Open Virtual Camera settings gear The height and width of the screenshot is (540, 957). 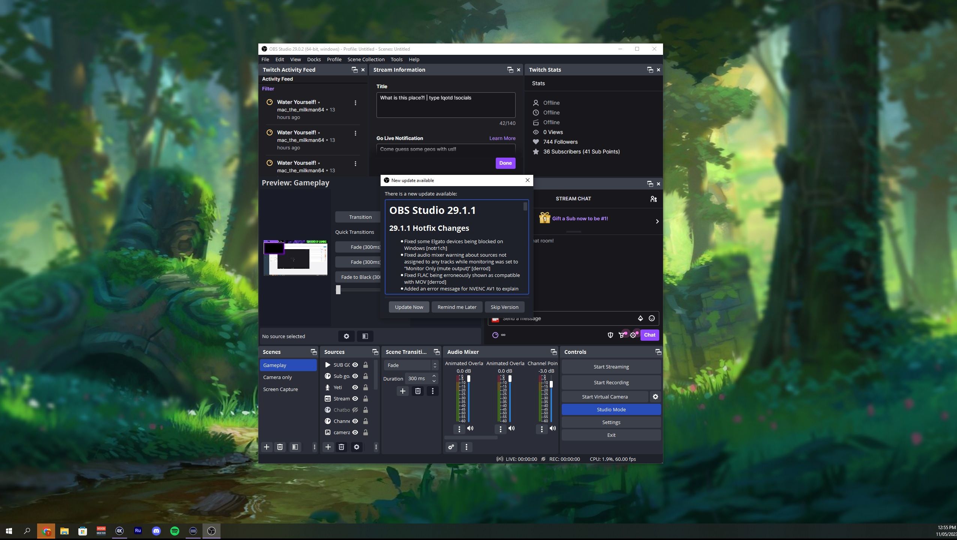[x=655, y=397]
